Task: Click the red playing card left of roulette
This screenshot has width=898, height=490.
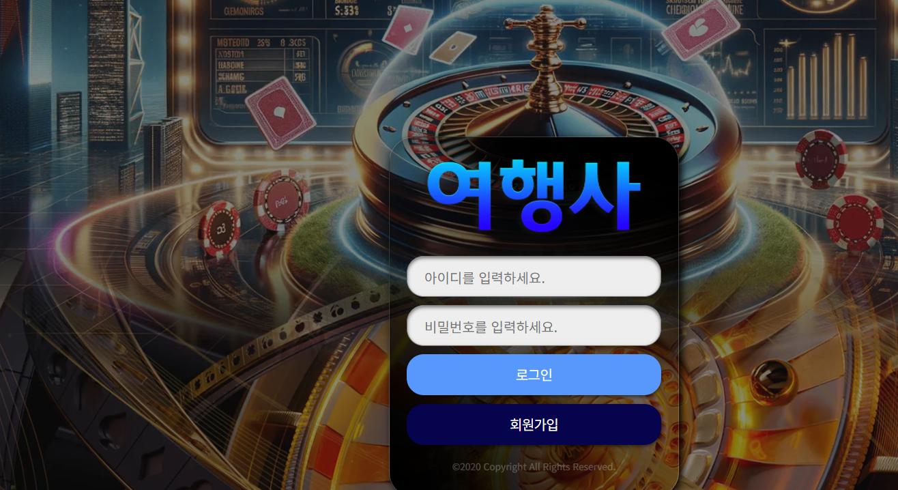Action: point(280,112)
